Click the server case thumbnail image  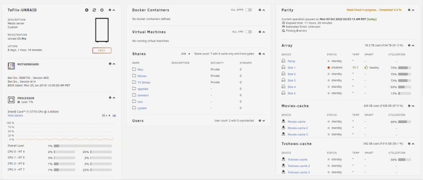(102, 30)
